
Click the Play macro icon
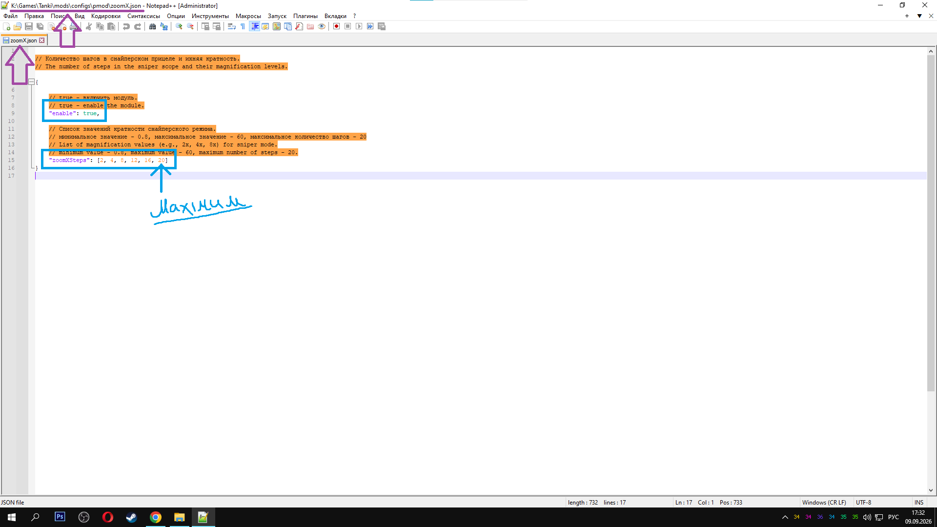click(359, 26)
